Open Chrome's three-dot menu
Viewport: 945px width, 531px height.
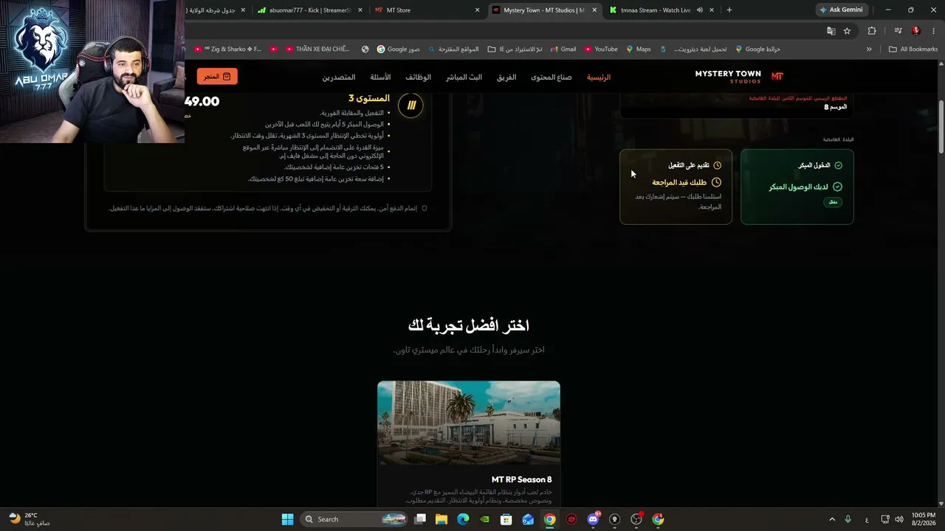(933, 31)
